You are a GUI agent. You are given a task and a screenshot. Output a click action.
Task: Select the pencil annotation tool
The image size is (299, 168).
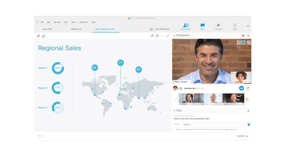(38, 36)
